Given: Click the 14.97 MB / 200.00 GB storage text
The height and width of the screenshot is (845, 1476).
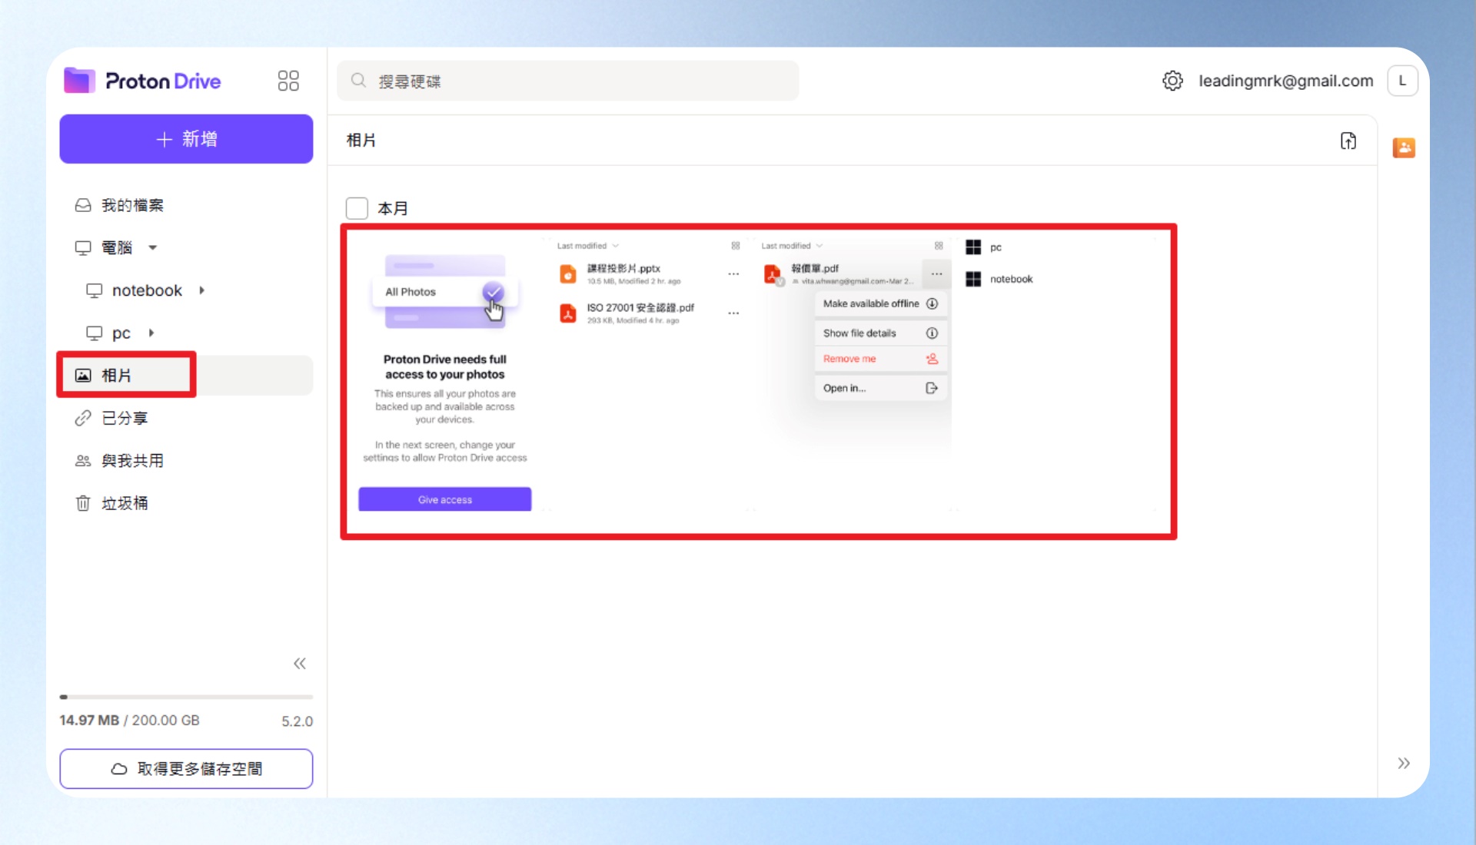Looking at the screenshot, I should [x=129, y=721].
